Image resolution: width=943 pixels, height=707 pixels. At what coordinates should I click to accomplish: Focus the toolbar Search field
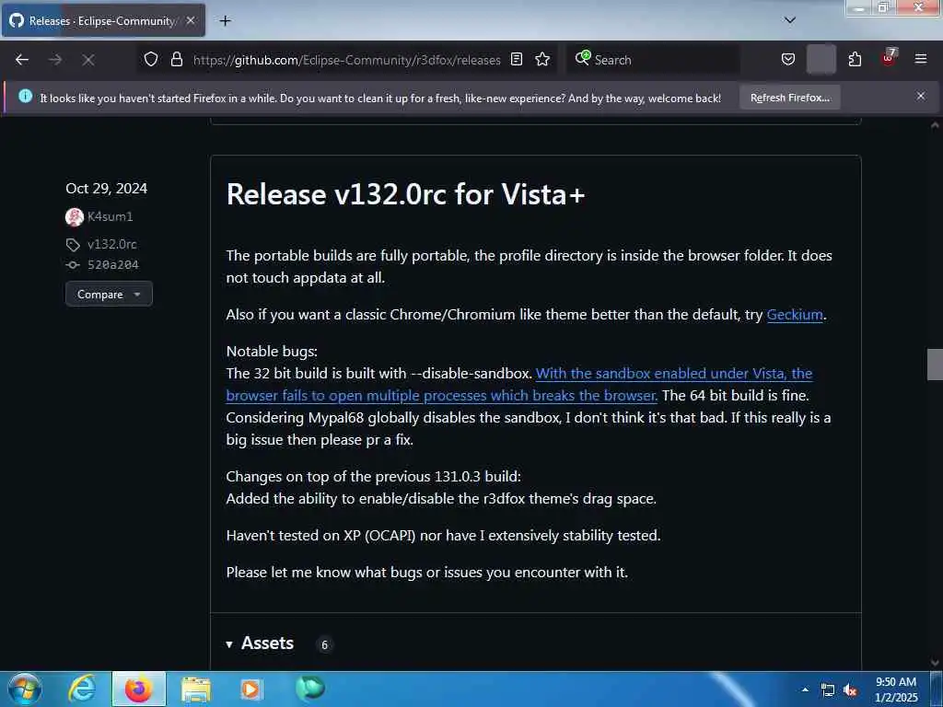tap(653, 60)
